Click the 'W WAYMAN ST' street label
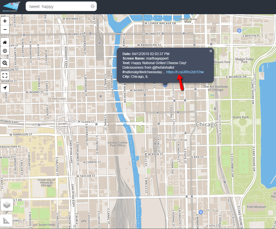Screen dimensions: 276x229 [72, 18]
